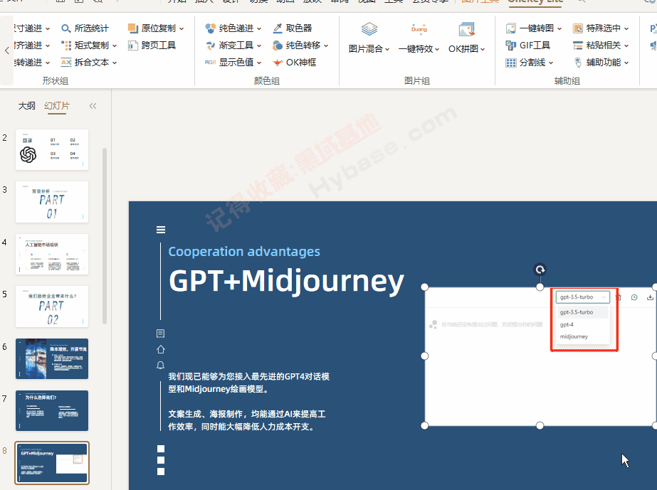
Task: Click the rotation handle above selected picture
Action: click(x=540, y=270)
